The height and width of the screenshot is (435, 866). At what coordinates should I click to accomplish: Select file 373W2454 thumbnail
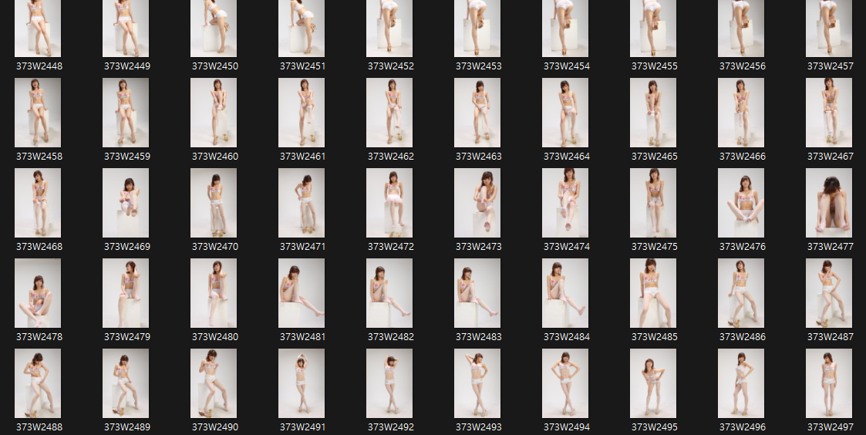point(565,29)
